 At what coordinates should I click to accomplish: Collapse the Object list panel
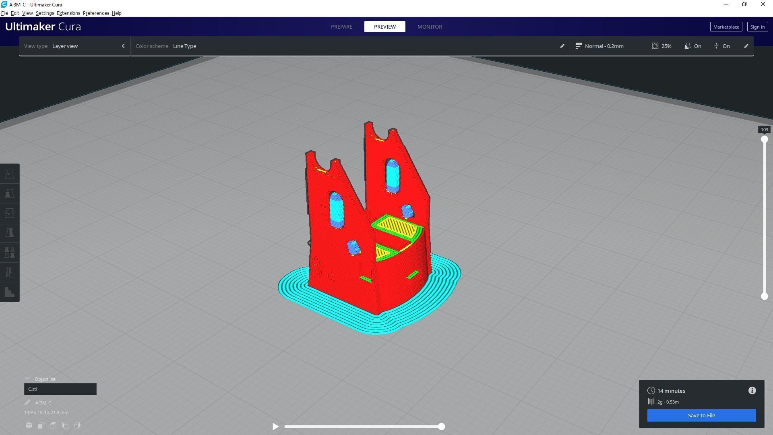pyautogui.click(x=27, y=379)
